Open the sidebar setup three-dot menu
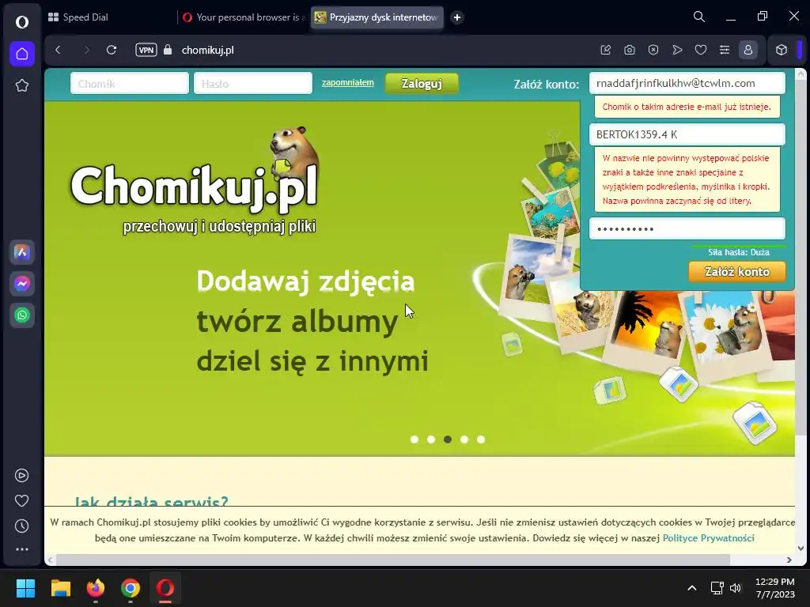The width and height of the screenshot is (810, 607). pos(21,549)
